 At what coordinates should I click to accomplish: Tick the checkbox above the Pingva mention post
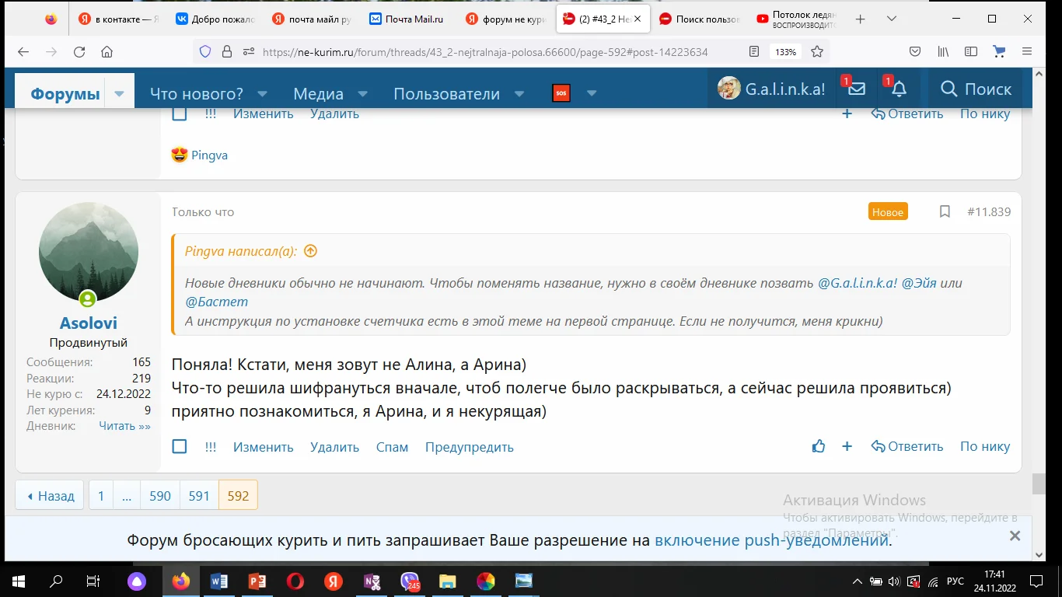(179, 112)
